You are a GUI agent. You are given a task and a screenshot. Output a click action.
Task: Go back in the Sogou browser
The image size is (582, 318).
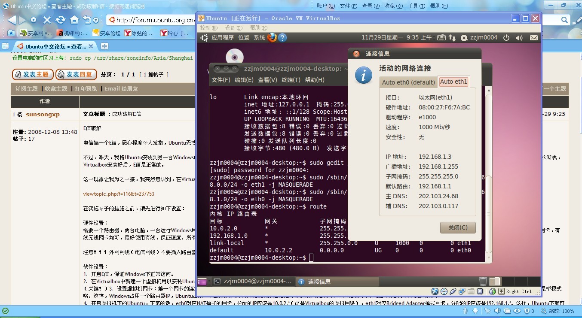(12, 20)
